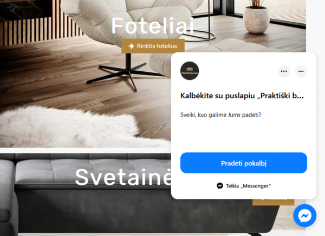The image size is (325, 236).
Task: Start the chat with Pradėti pokalbį
Action: coord(244,163)
